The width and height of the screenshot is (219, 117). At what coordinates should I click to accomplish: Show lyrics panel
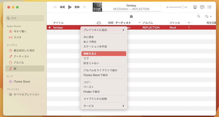[x=202, y=7]
